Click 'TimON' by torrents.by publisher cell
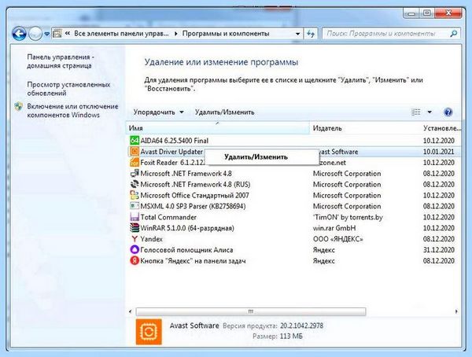 point(348,217)
